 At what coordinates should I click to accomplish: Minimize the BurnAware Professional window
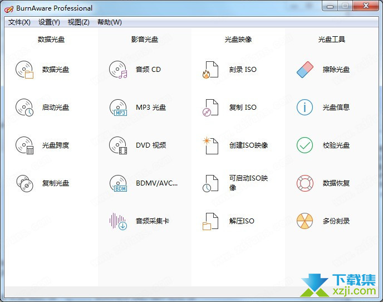point(330,6)
